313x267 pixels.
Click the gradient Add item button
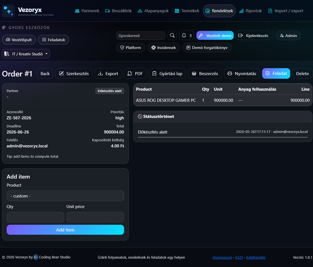(65, 230)
